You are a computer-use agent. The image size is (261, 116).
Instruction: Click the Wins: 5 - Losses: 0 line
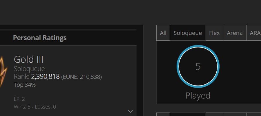(35, 107)
